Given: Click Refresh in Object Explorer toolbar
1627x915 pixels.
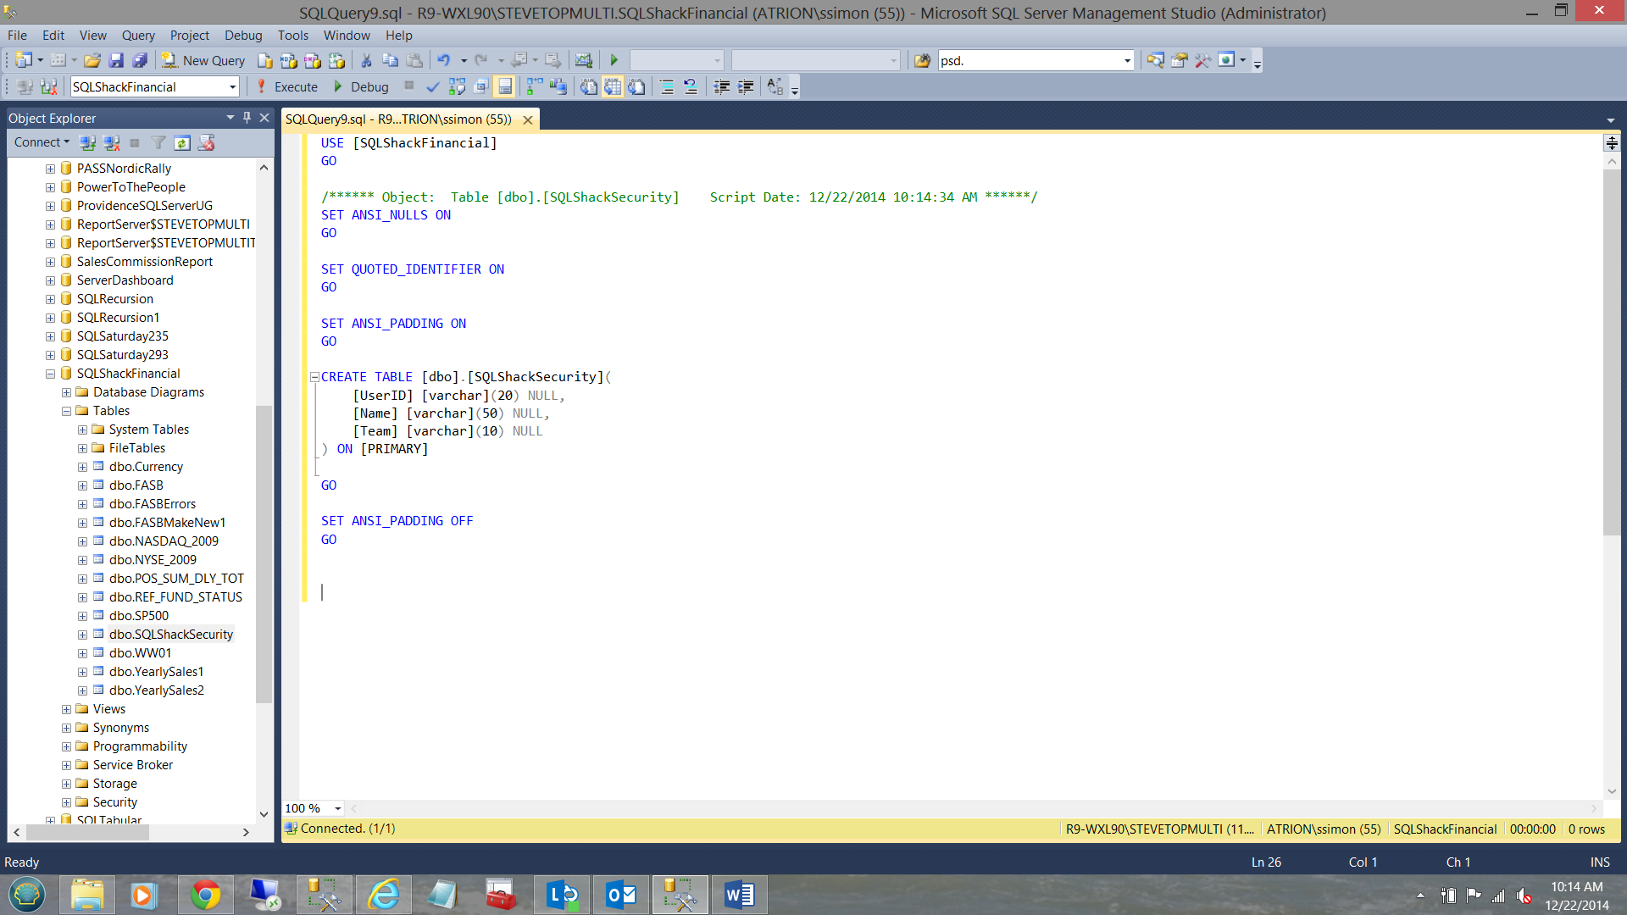Looking at the screenshot, I should 182,142.
